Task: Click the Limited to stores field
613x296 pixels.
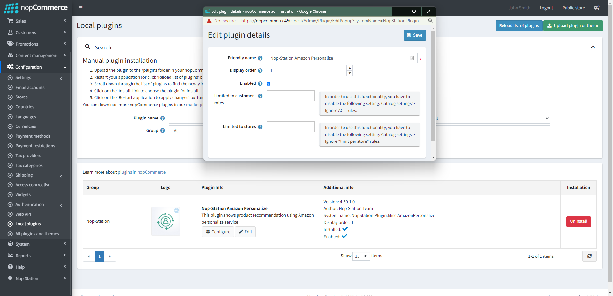Action: 291,127
